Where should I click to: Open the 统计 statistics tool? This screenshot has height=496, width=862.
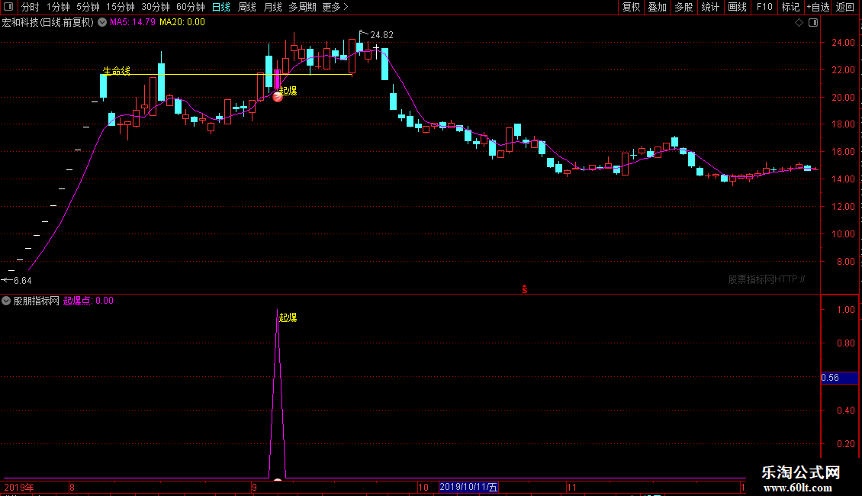[710, 7]
